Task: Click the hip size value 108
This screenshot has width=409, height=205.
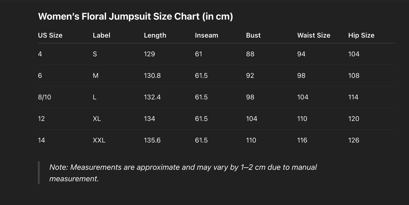Action: click(x=354, y=76)
